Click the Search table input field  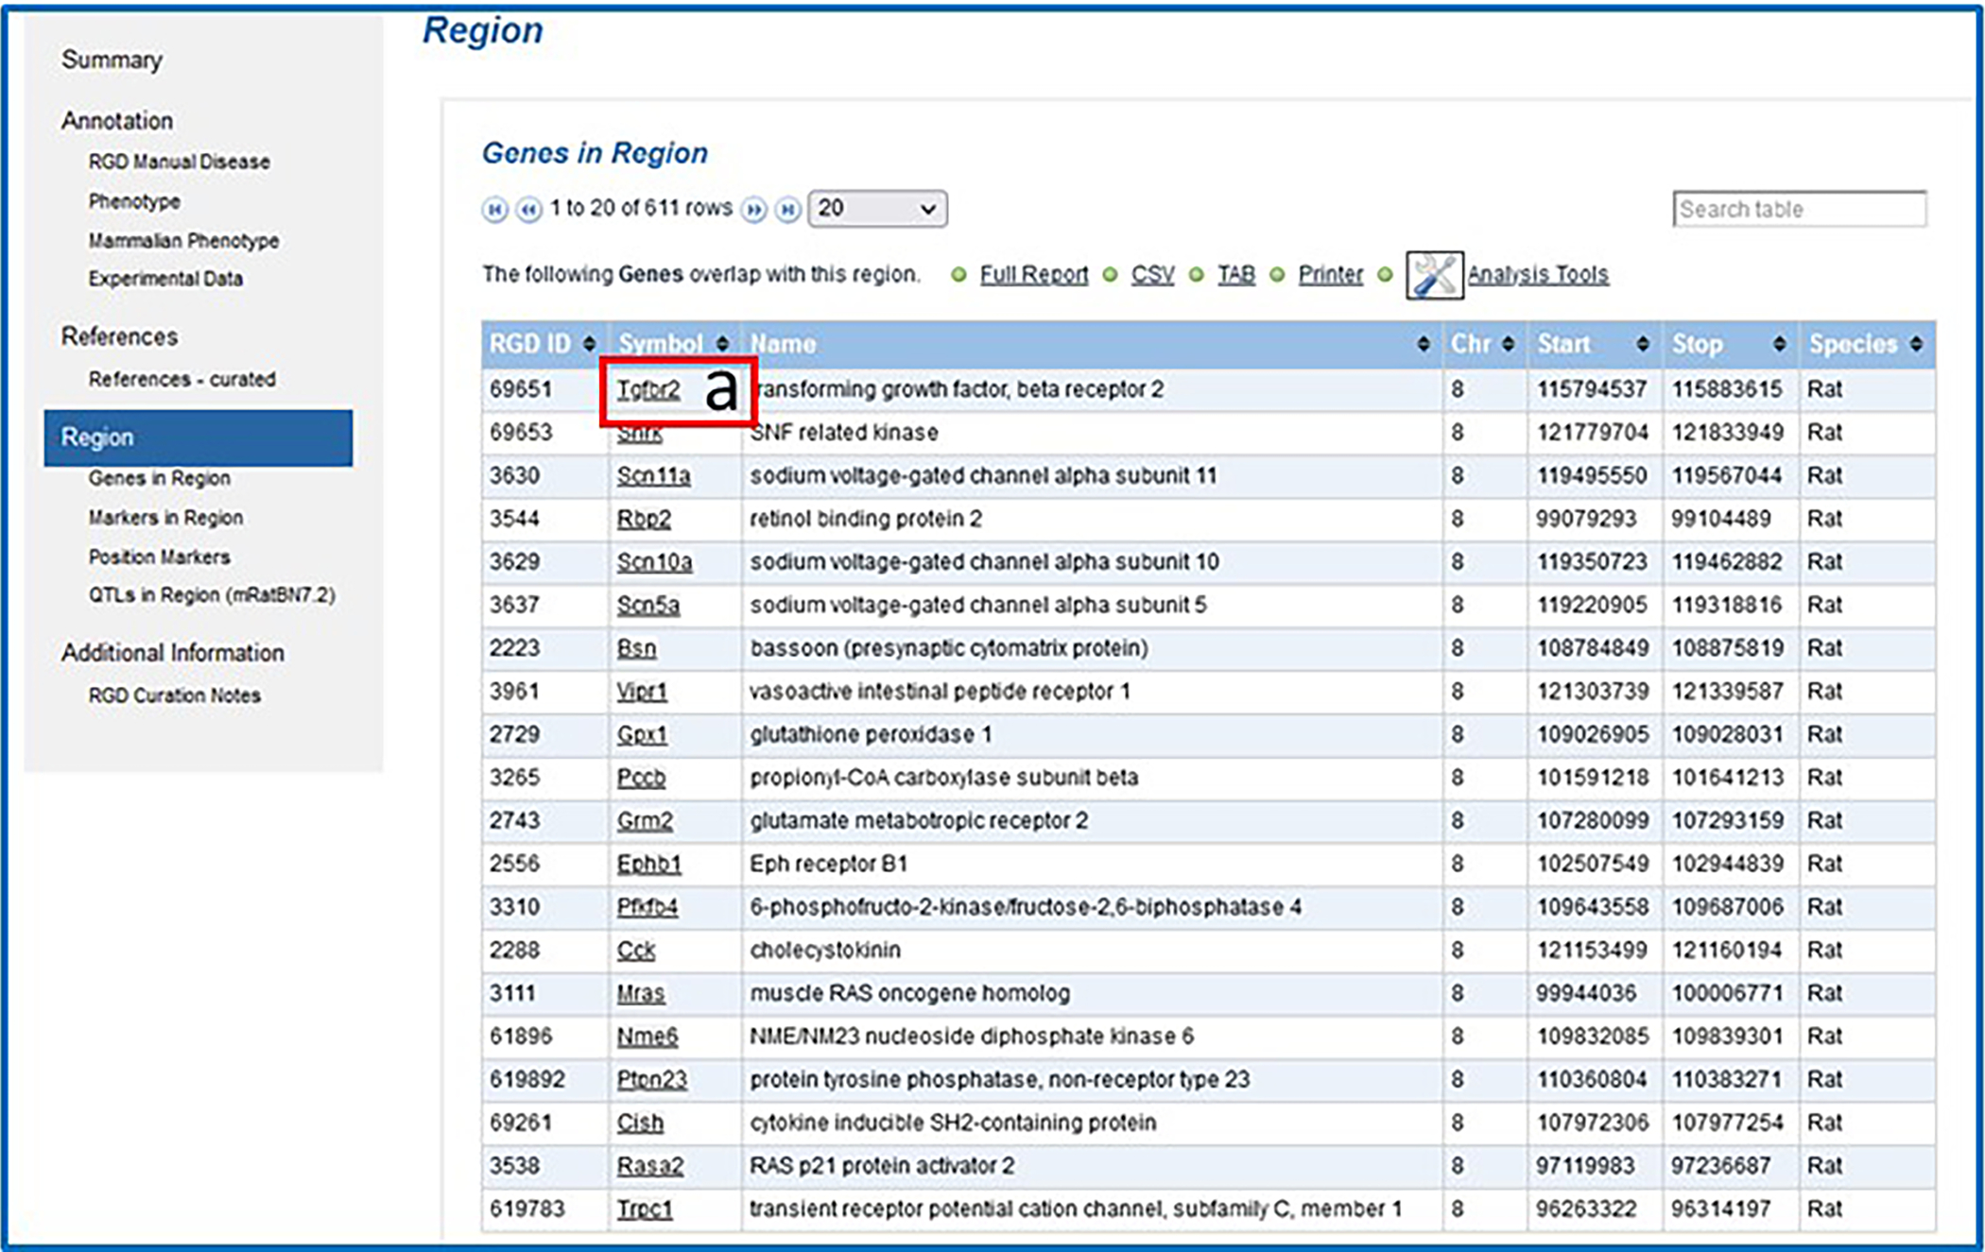(1799, 209)
